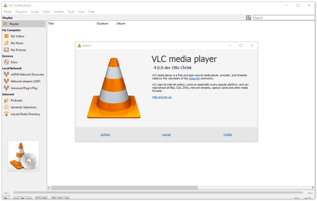The width and height of the screenshot is (317, 201).
Task: Open the Credits link in About
Action: tap(227, 135)
